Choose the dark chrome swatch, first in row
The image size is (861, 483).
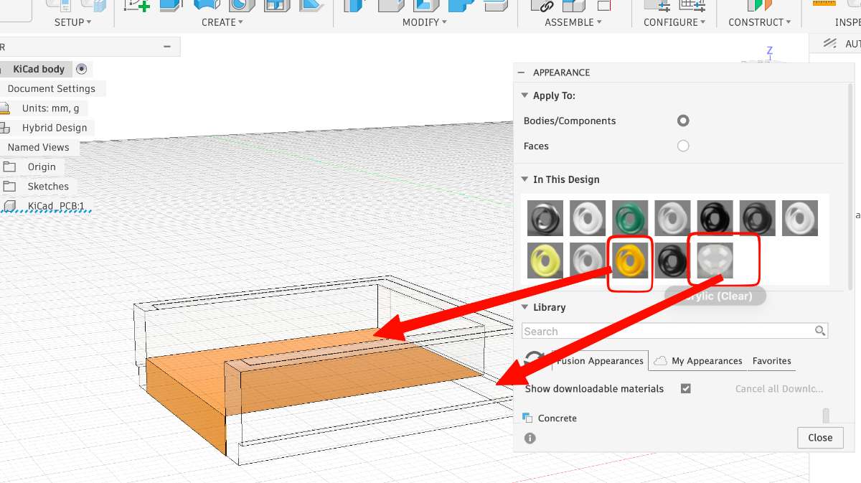coord(545,218)
